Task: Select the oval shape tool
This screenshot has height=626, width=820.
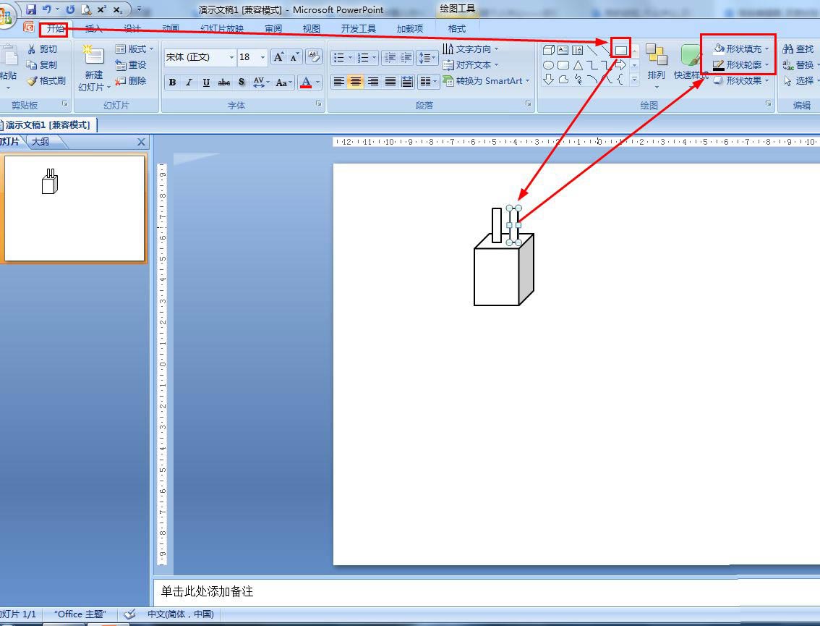Action: point(548,65)
